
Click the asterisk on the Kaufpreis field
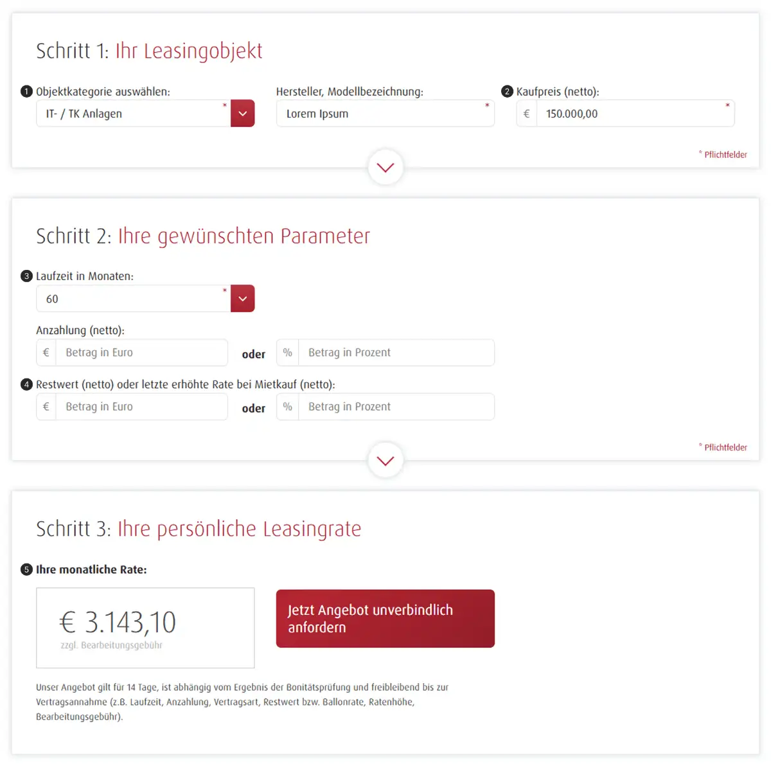tap(727, 105)
